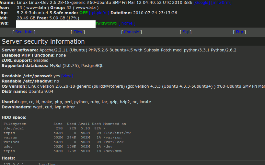Viewport: 265px width, 165px height.
Task: Click the Apache/2.2.11 server software text
Action: 138,50
